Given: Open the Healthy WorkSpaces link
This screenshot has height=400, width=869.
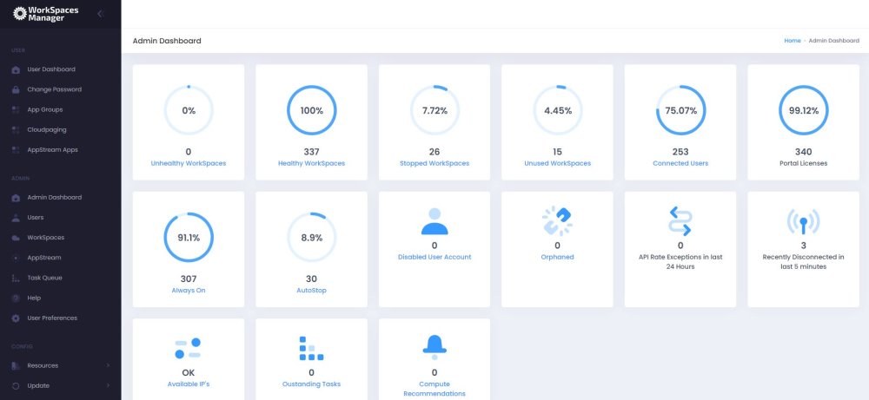Looking at the screenshot, I should [311, 164].
